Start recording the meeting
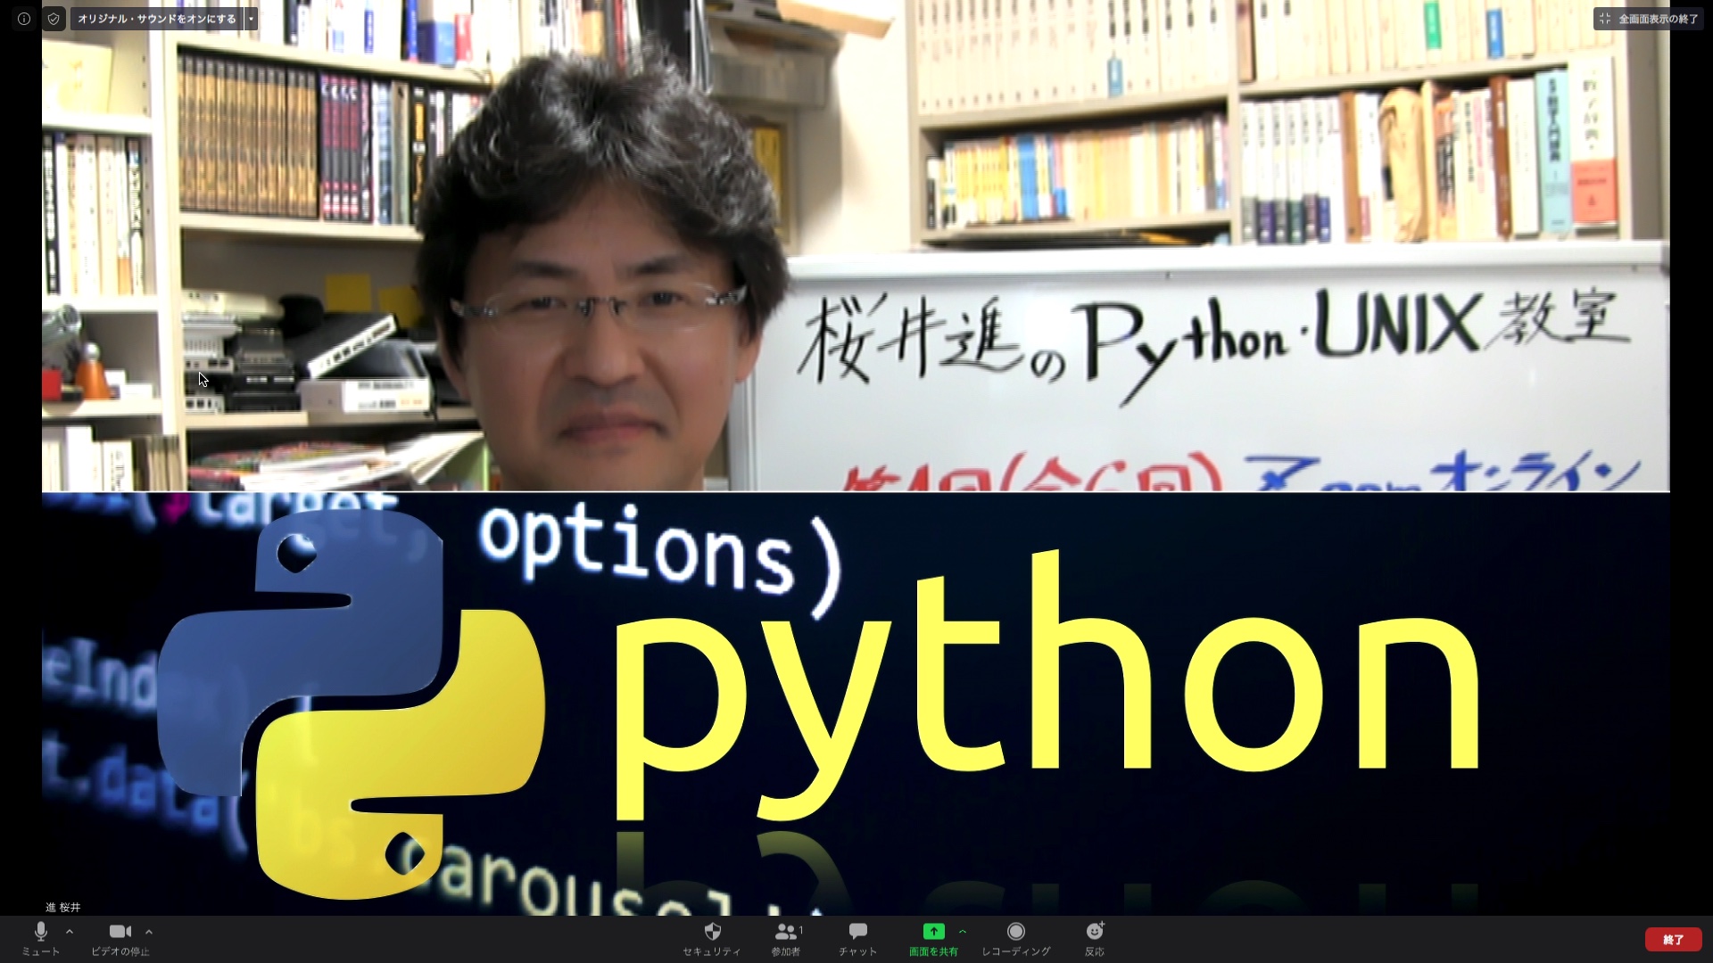 [1016, 939]
